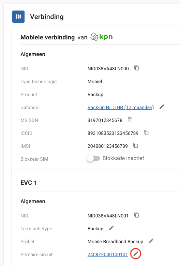Edit the Datapool with pencil icon
180x266 pixels.
pos(162,107)
